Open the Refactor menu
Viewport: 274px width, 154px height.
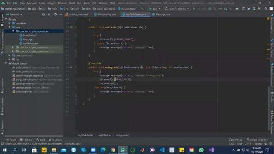pos(62,3)
